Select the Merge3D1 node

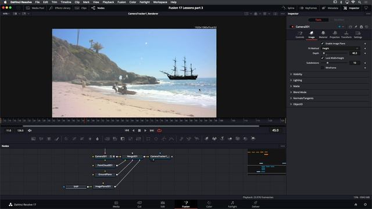click(x=132, y=157)
